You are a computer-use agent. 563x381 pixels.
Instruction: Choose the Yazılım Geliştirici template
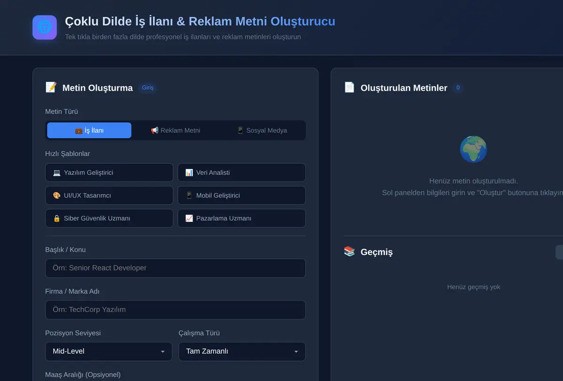[x=109, y=172]
